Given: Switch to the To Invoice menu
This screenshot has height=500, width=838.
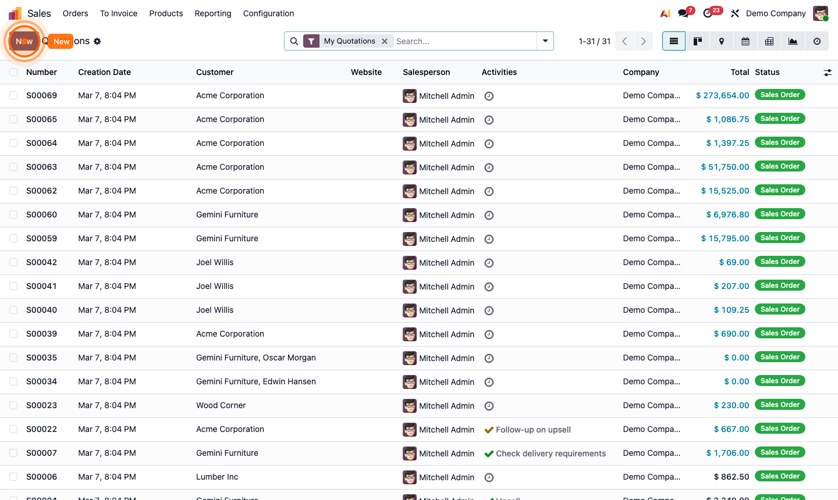Looking at the screenshot, I should [x=119, y=13].
